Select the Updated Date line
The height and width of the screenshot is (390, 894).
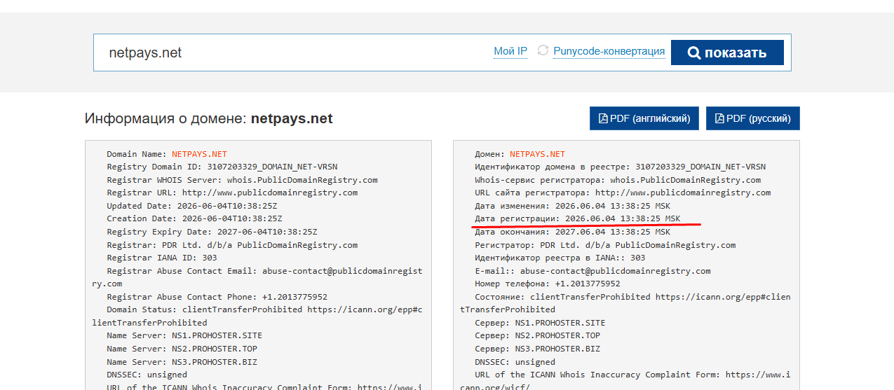[192, 206]
